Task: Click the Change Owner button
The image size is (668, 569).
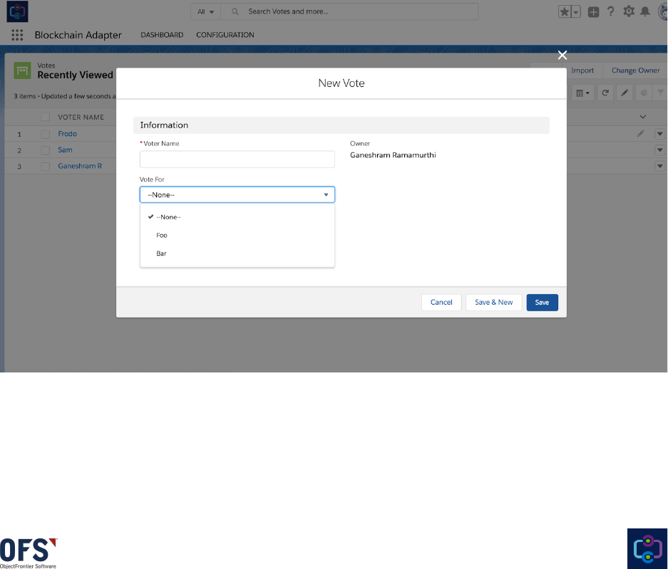Action: [635, 71]
